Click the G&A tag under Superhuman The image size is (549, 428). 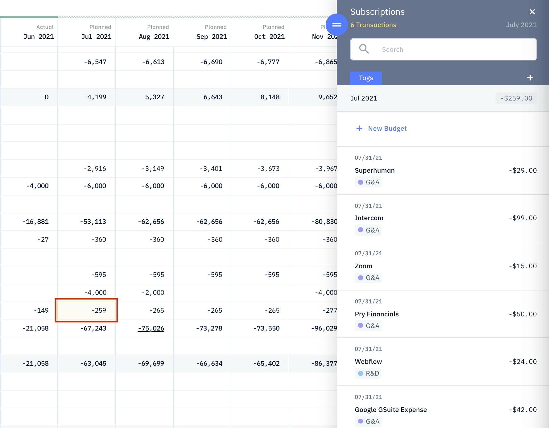tap(368, 182)
